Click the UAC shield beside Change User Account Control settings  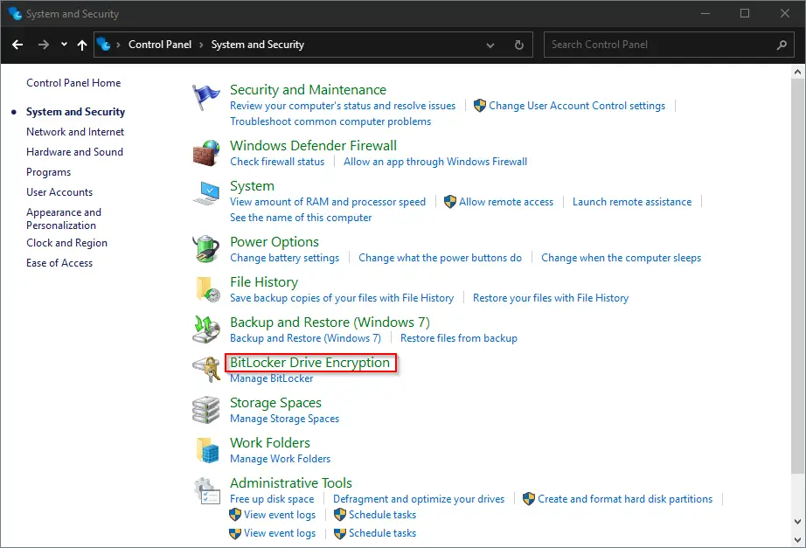click(480, 106)
